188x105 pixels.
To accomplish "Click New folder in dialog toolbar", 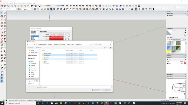I will coord(38,48).
